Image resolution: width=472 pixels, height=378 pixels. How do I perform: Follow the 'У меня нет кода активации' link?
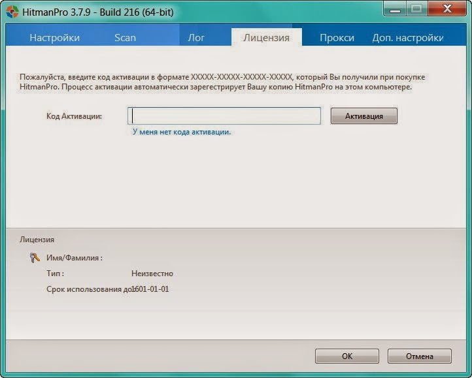(x=182, y=132)
